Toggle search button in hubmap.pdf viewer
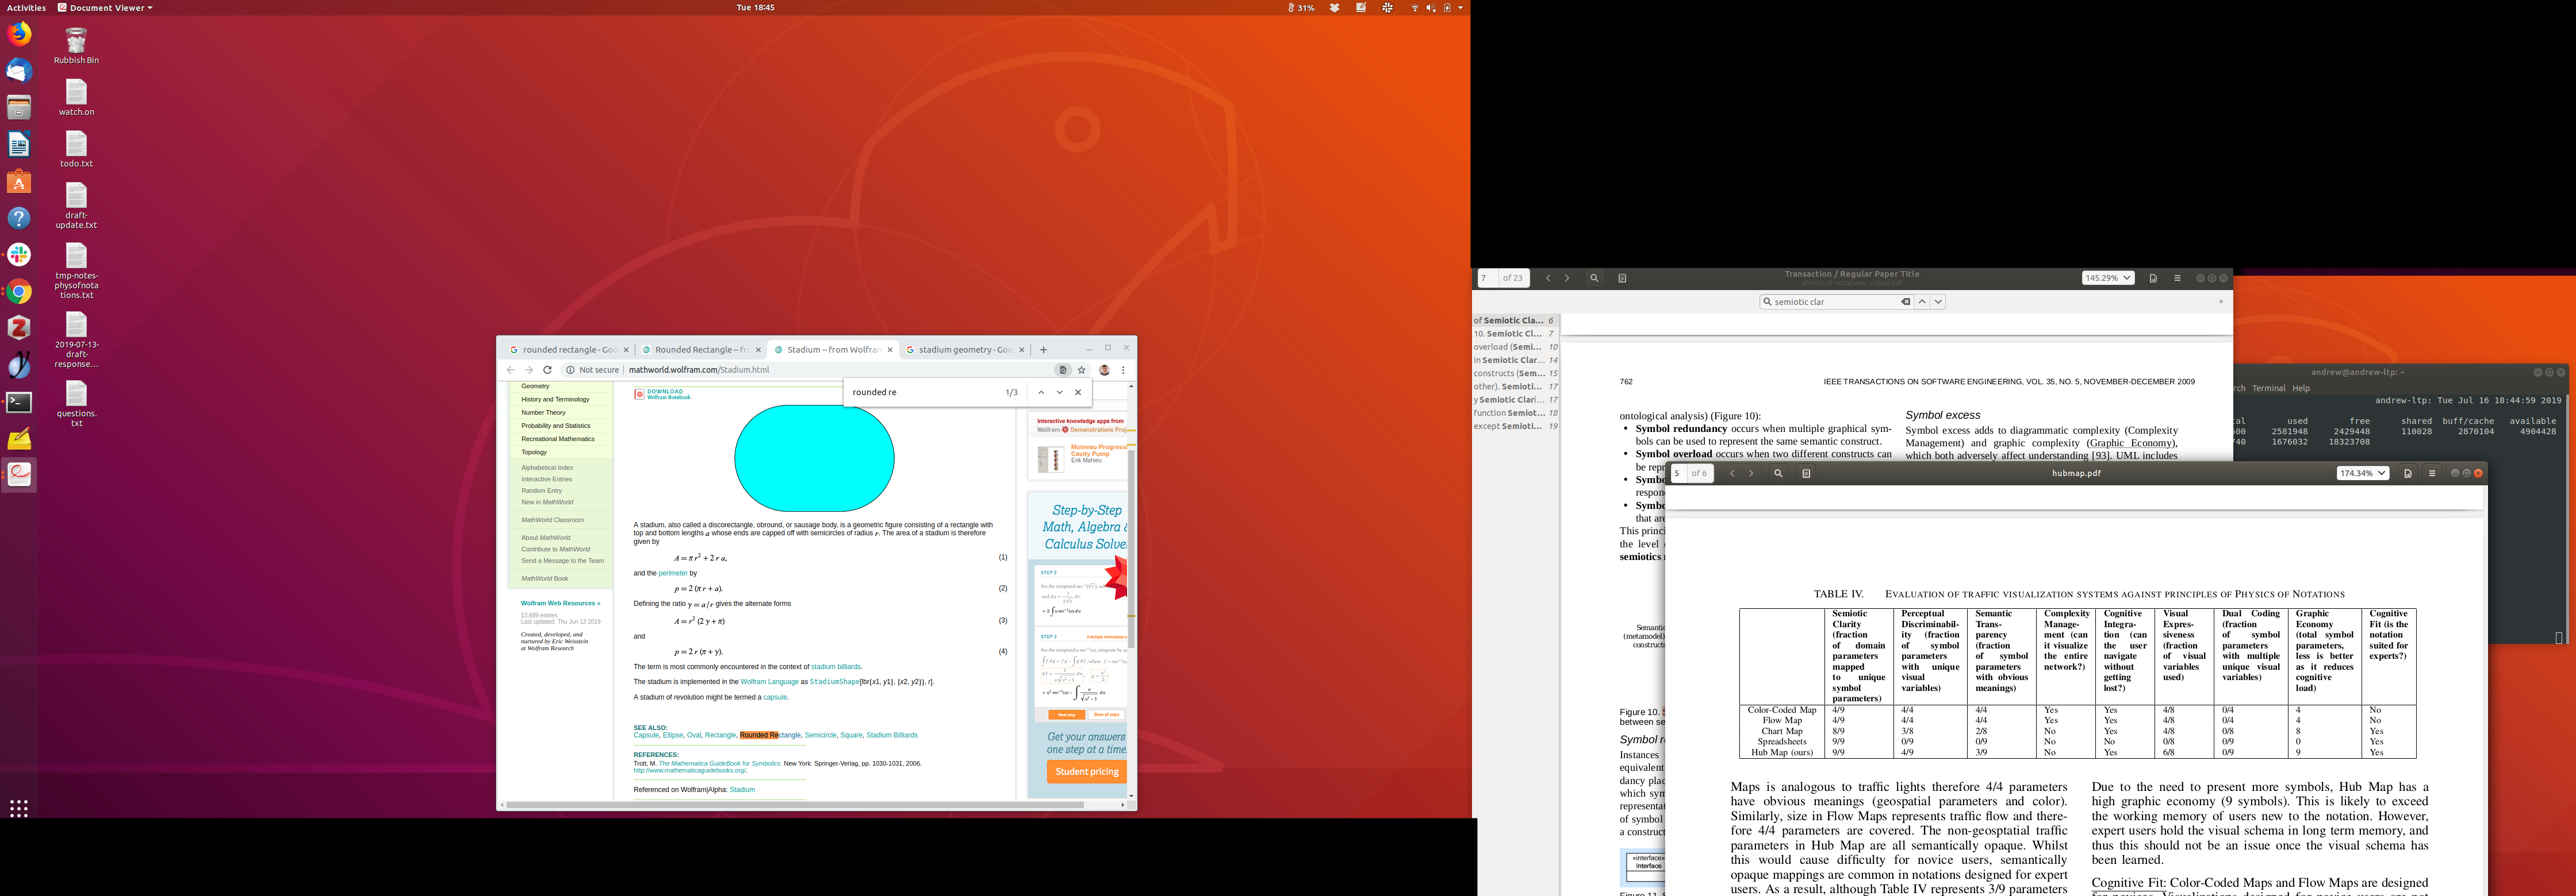The height and width of the screenshot is (896, 2576). coord(1778,473)
